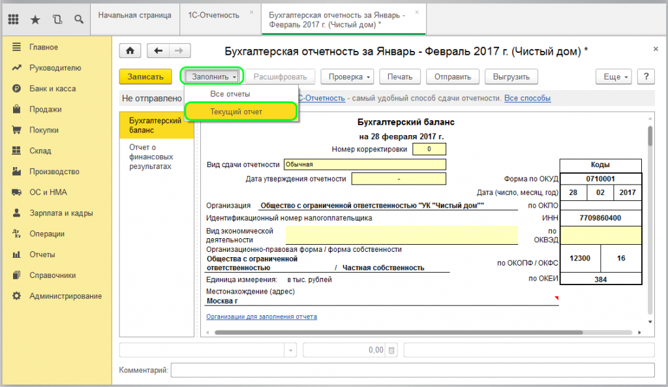Viewport: 668px width, 387px height.
Task: Open Главное section label
Action: [x=44, y=47]
